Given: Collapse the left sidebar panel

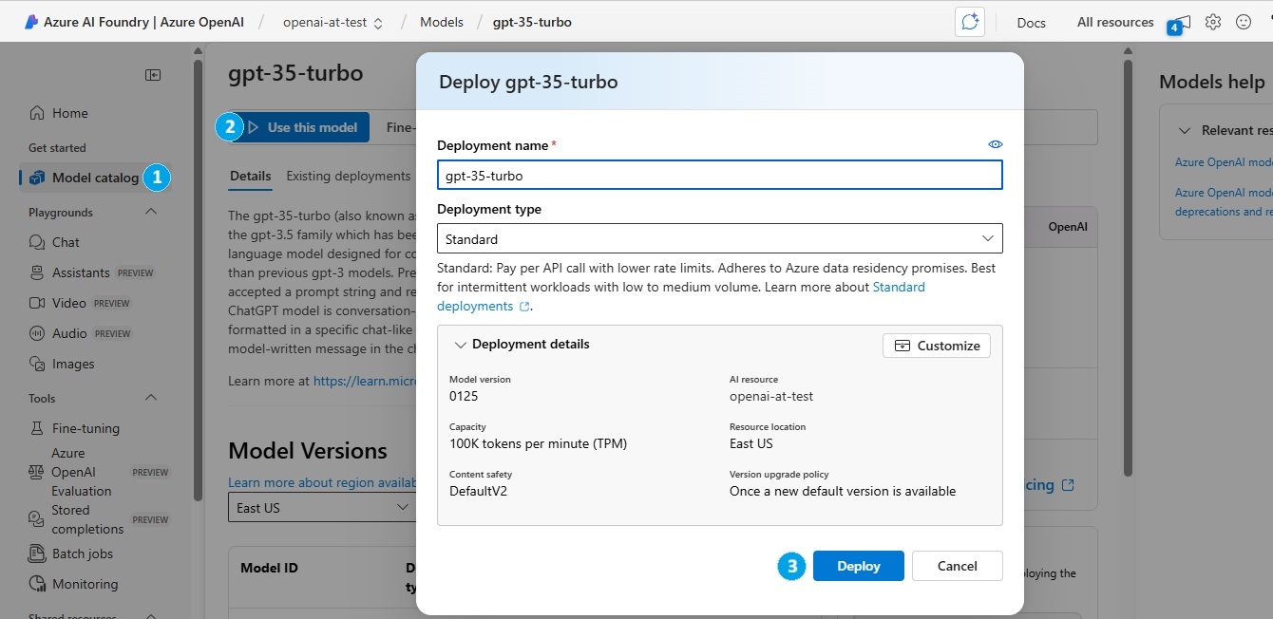Looking at the screenshot, I should click(152, 75).
